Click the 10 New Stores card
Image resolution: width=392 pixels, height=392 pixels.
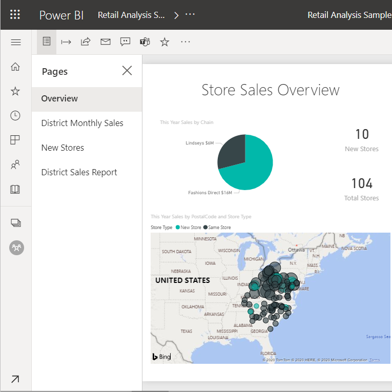(x=362, y=140)
